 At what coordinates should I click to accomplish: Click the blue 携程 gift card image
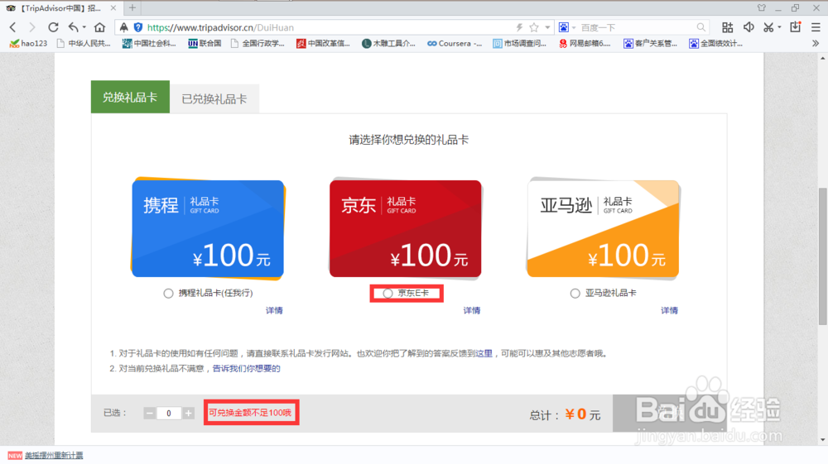click(208, 227)
